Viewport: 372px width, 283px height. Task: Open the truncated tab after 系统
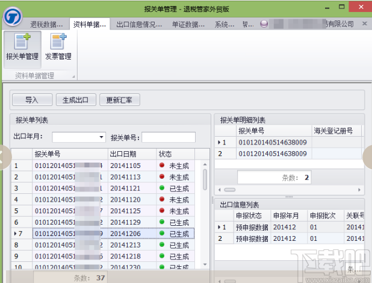[248, 24]
